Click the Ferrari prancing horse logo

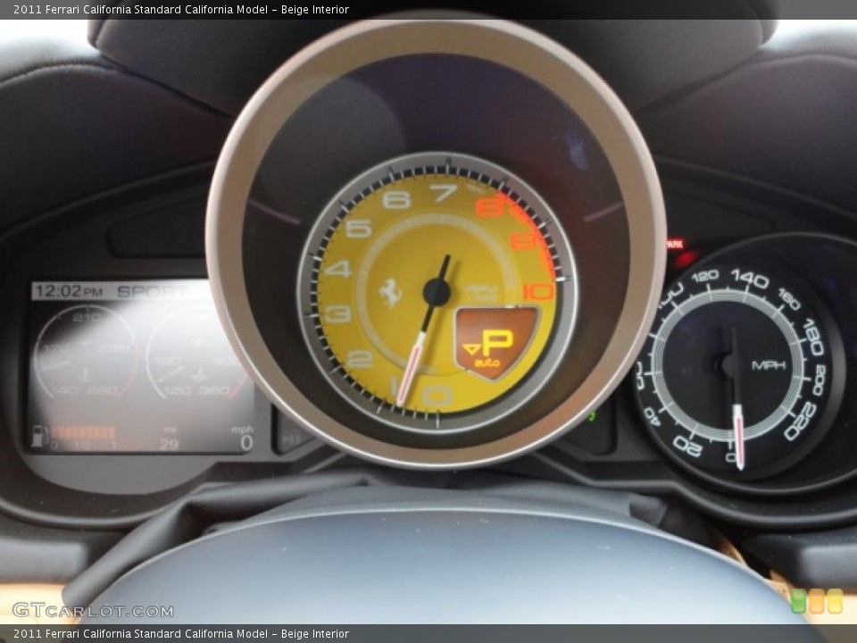click(390, 293)
